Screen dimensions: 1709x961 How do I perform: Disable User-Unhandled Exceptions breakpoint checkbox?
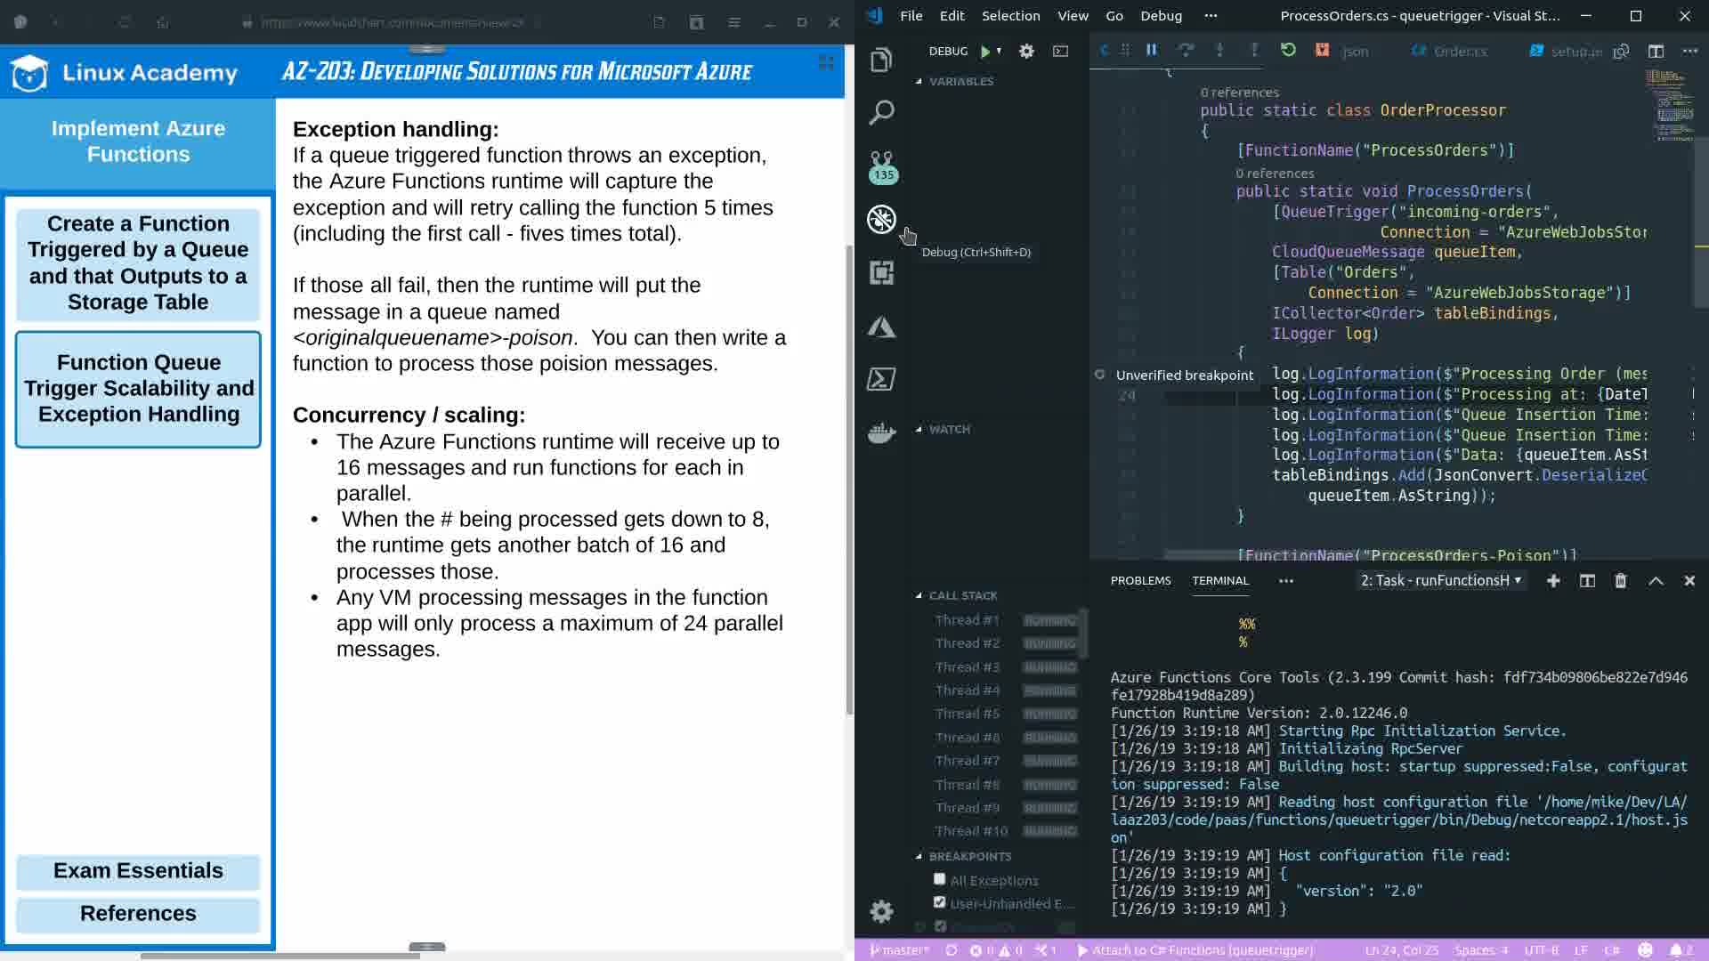(x=939, y=902)
